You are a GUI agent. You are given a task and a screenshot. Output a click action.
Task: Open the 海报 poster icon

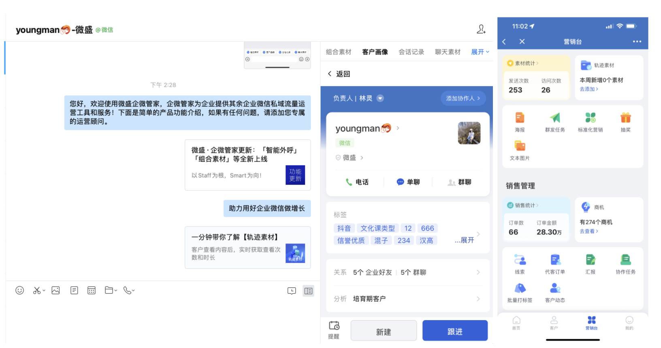[x=520, y=118]
